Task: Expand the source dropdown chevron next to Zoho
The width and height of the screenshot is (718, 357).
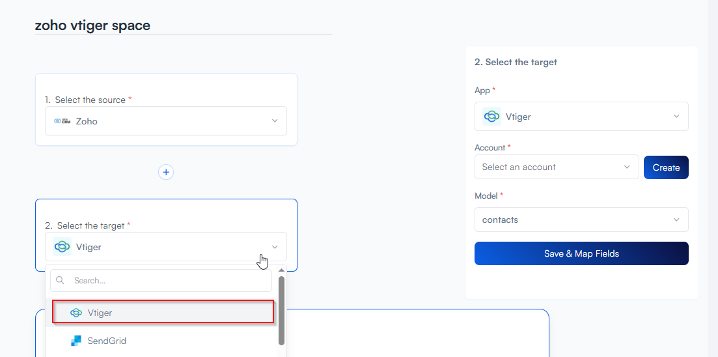Action: click(x=275, y=121)
